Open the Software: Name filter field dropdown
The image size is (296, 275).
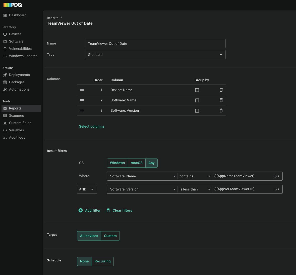pos(142,176)
